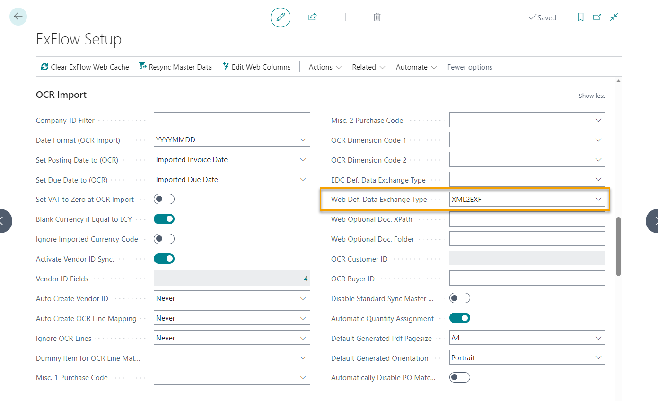The width and height of the screenshot is (658, 401).
Task: Click Fewer options
Action: point(470,67)
